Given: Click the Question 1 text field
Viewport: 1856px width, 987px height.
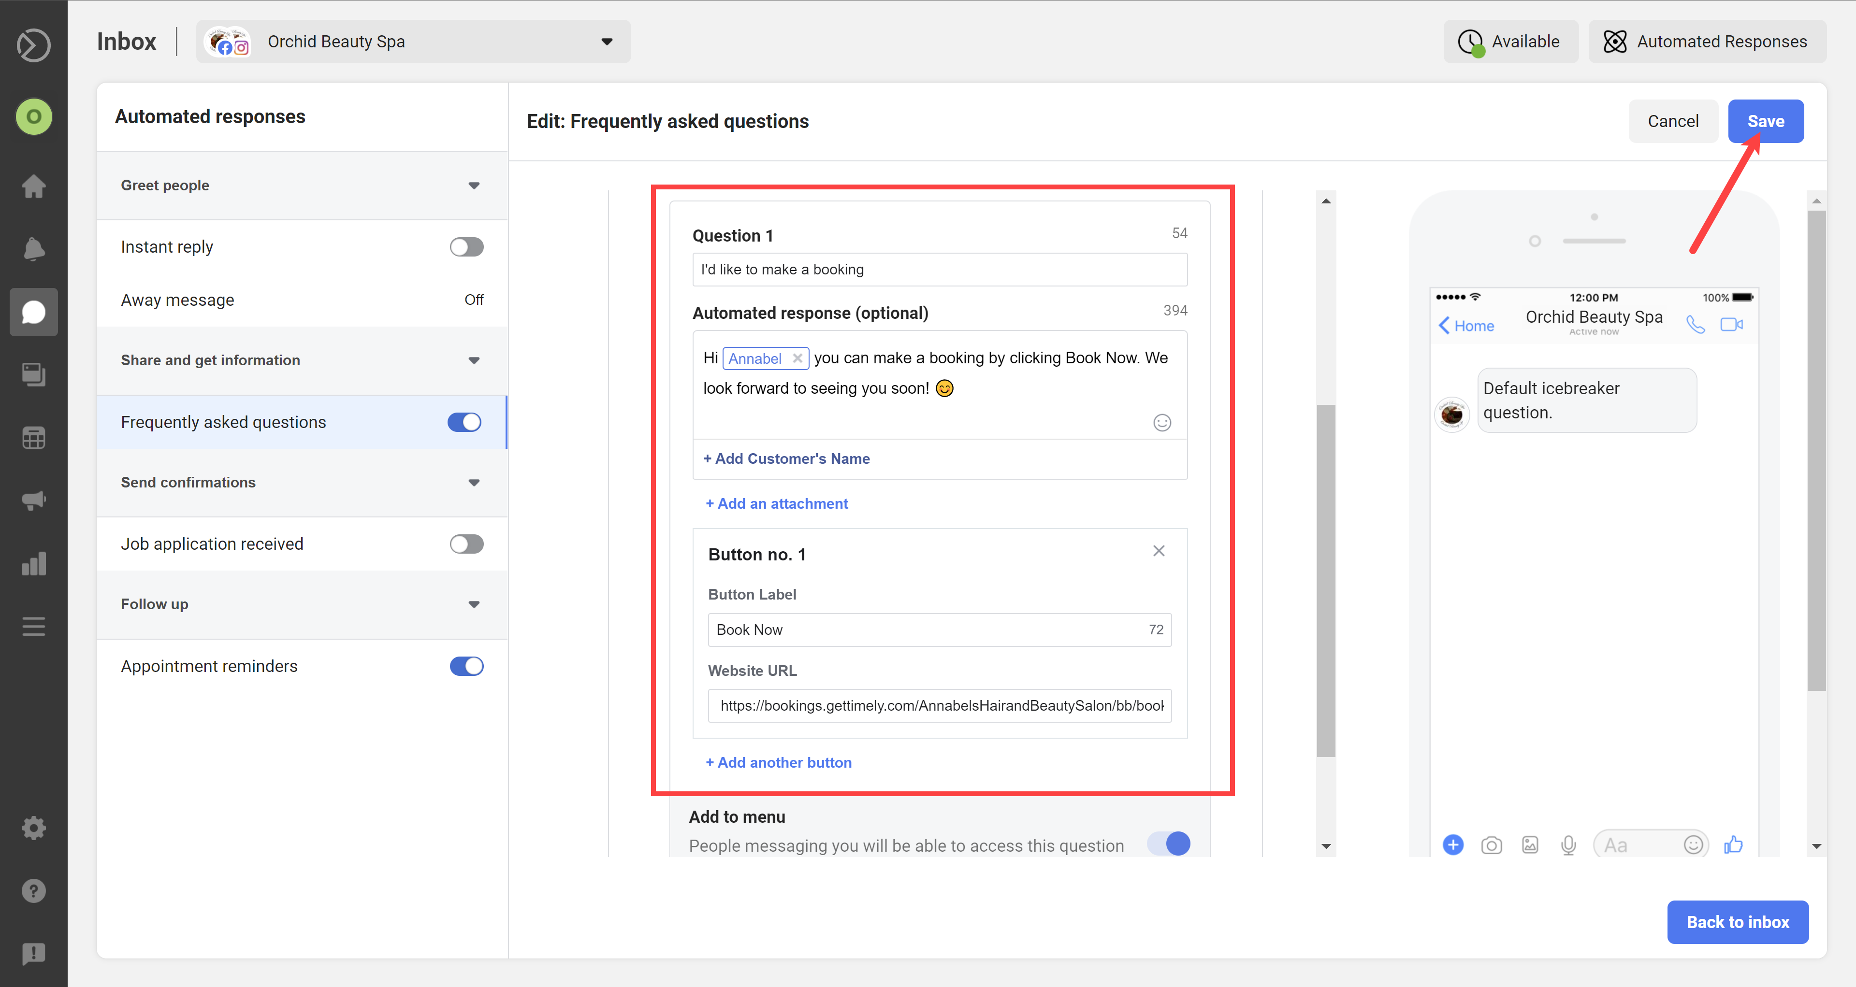Looking at the screenshot, I should point(940,269).
